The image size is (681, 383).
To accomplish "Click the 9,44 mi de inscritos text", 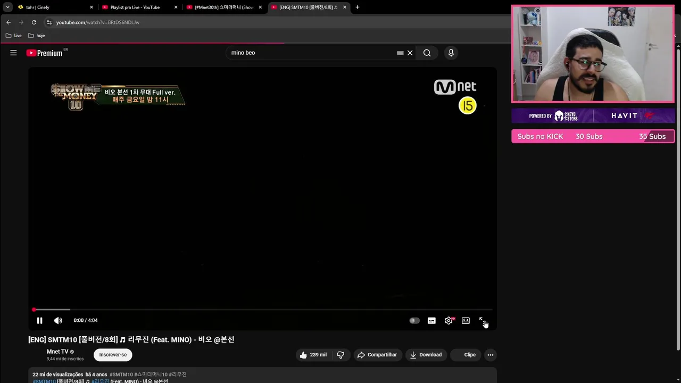I will point(65,359).
